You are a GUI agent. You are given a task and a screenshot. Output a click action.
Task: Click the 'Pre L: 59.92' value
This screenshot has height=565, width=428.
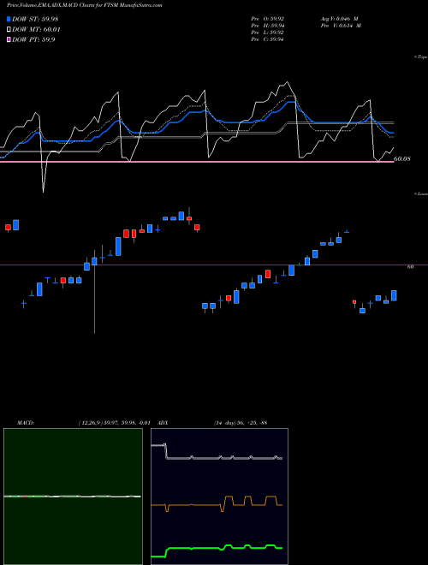point(268,33)
